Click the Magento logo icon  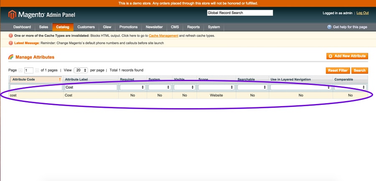point(12,15)
